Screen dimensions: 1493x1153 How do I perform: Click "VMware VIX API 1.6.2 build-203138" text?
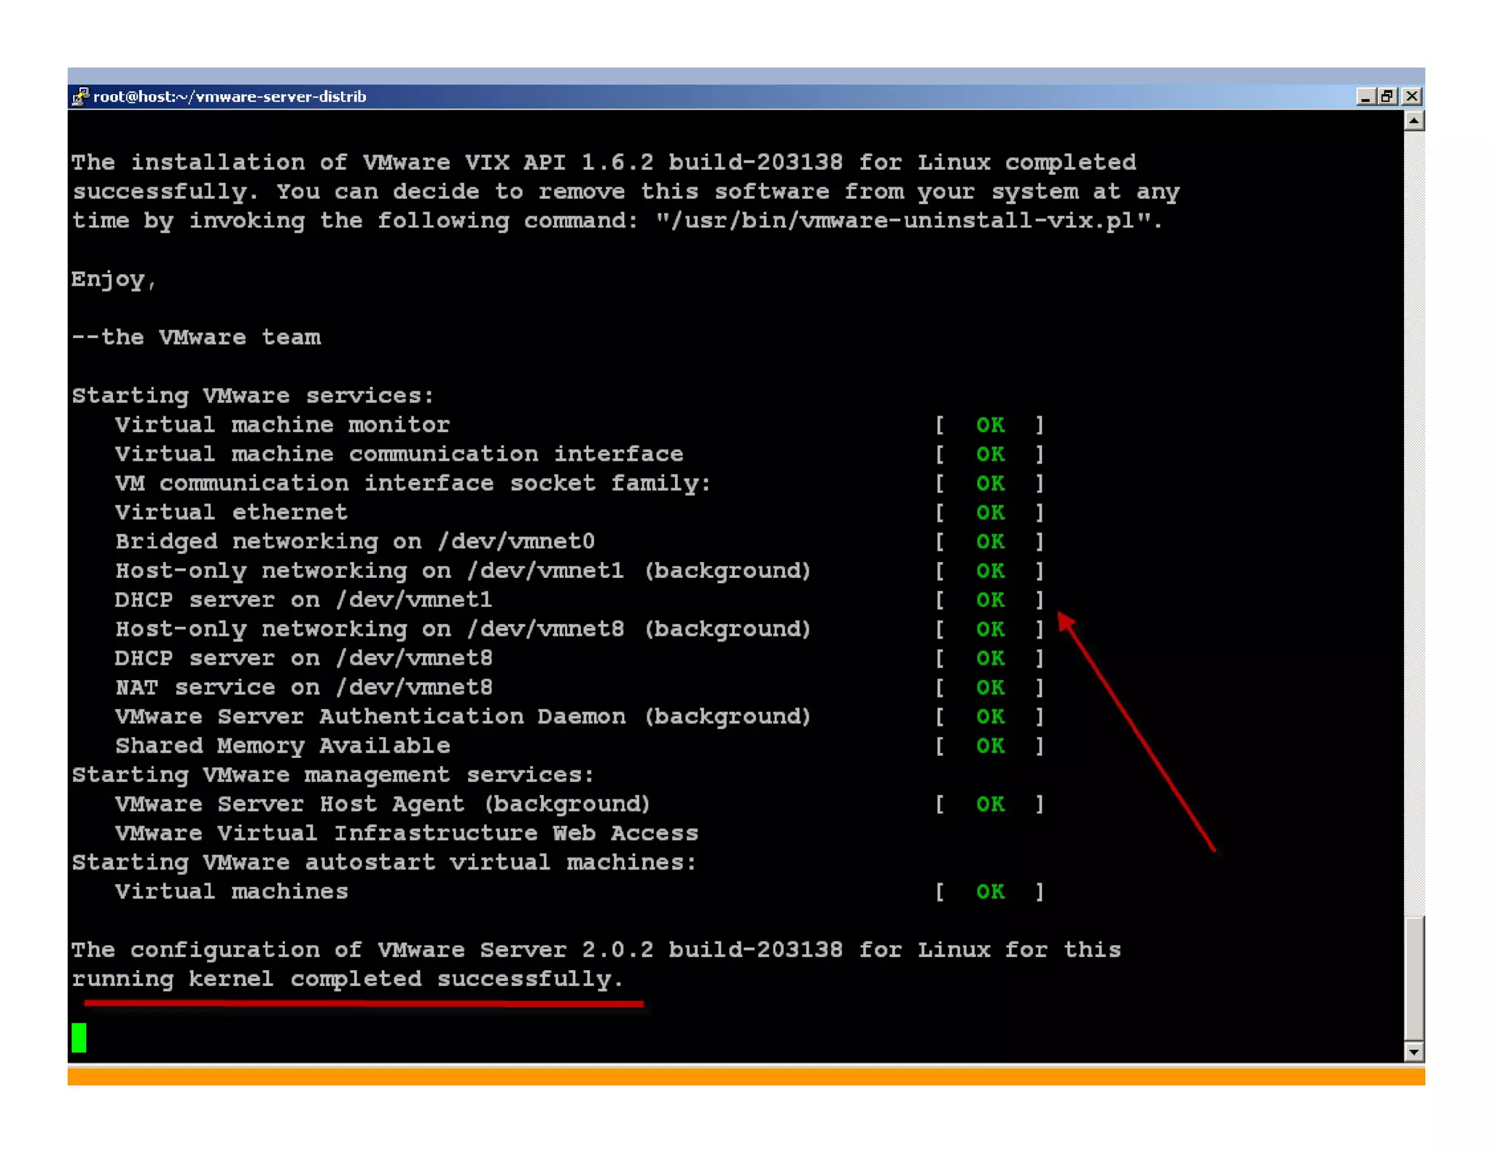(x=603, y=163)
